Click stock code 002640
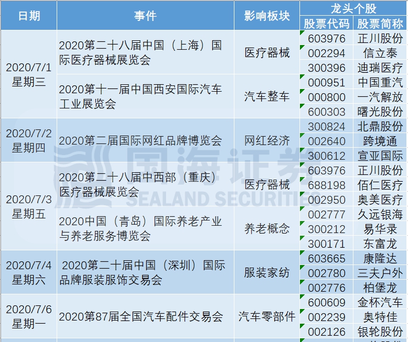This screenshot has width=408, height=342. 327,141
